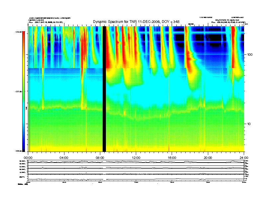Click the 08:00 time axis label
This screenshot has width=263, height=203.
click(100, 158)
